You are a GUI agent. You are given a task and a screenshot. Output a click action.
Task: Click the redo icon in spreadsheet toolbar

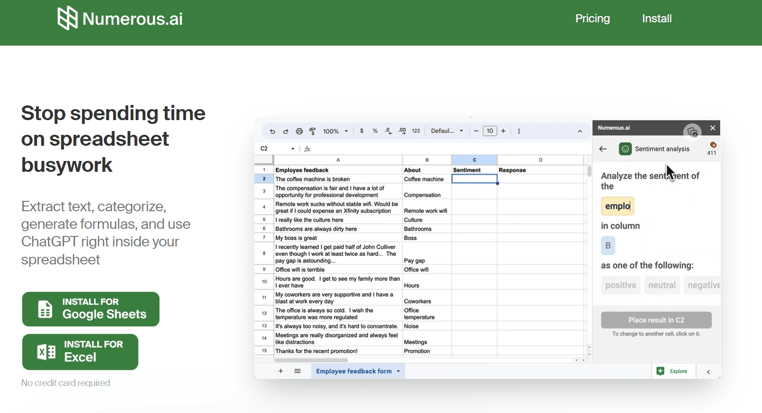286,131
